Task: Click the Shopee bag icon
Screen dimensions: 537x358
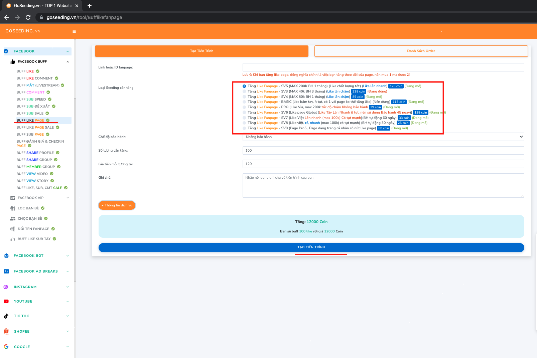Action: (x=6, y=331)
